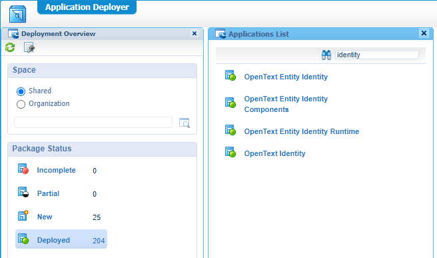Screen dimensions: 437x258
Task: Click the Space section header
Action: tap(103, 70)
